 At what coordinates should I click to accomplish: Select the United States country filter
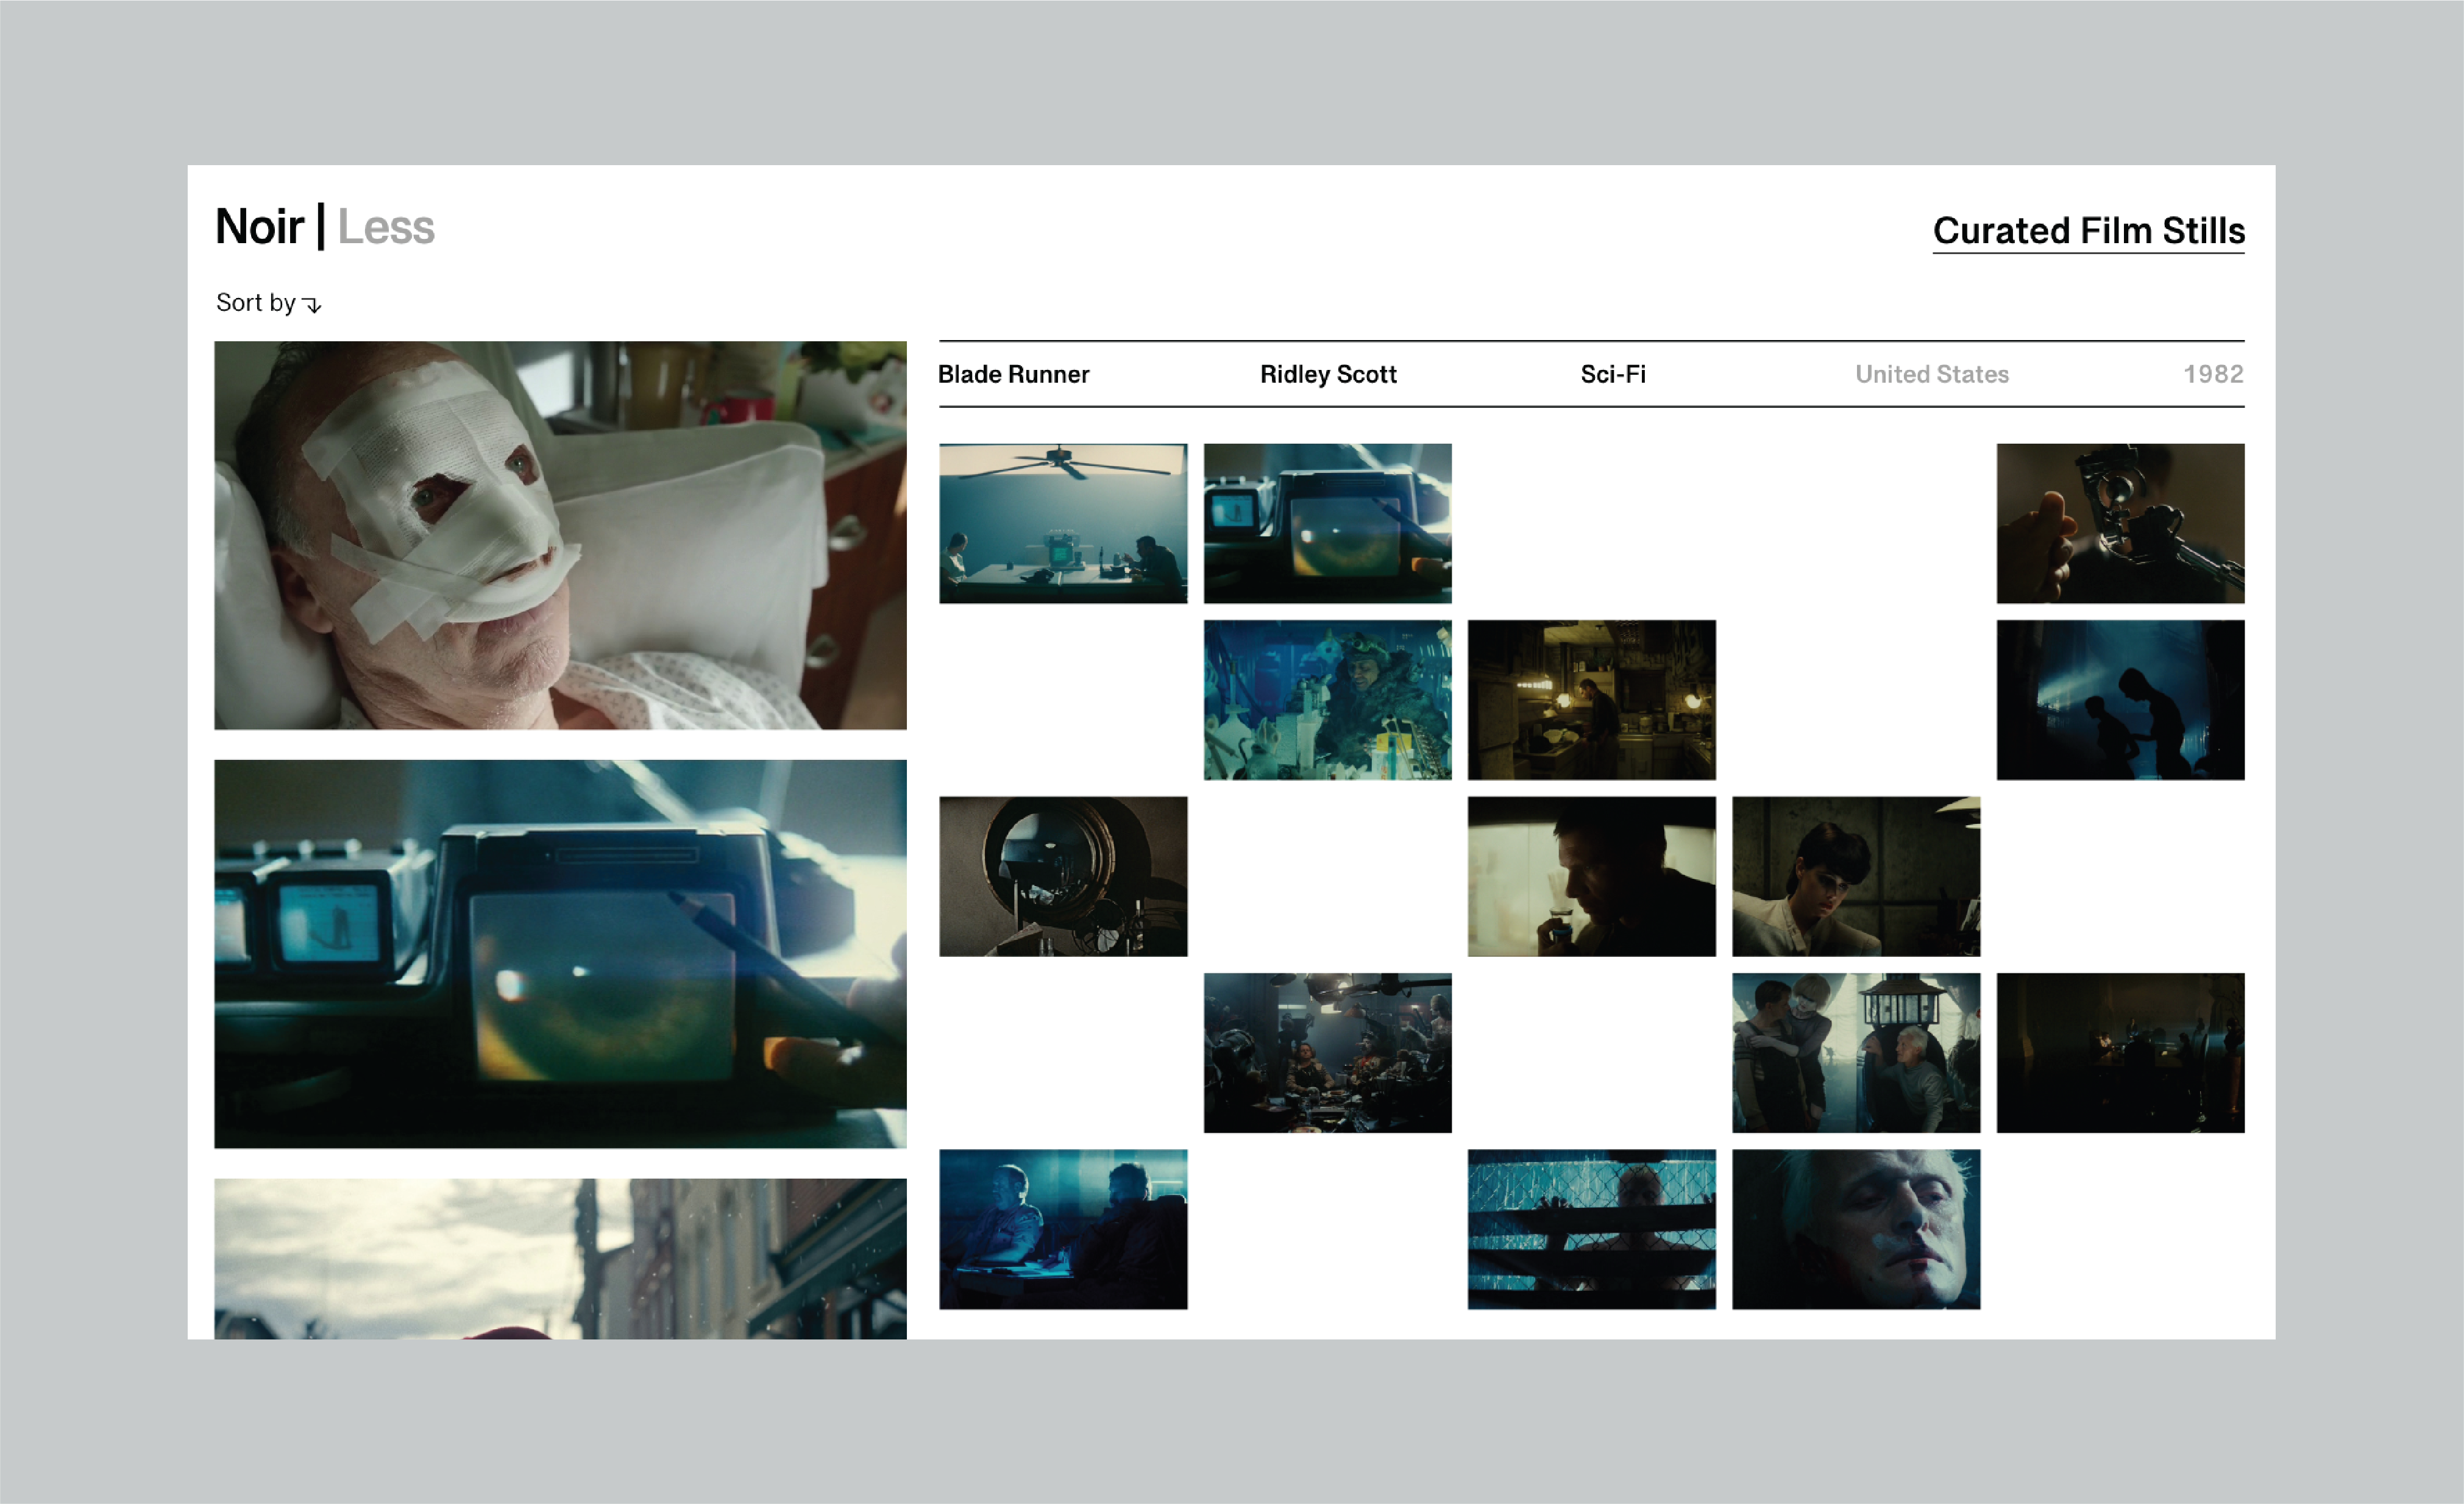[x=1932, y=374]
